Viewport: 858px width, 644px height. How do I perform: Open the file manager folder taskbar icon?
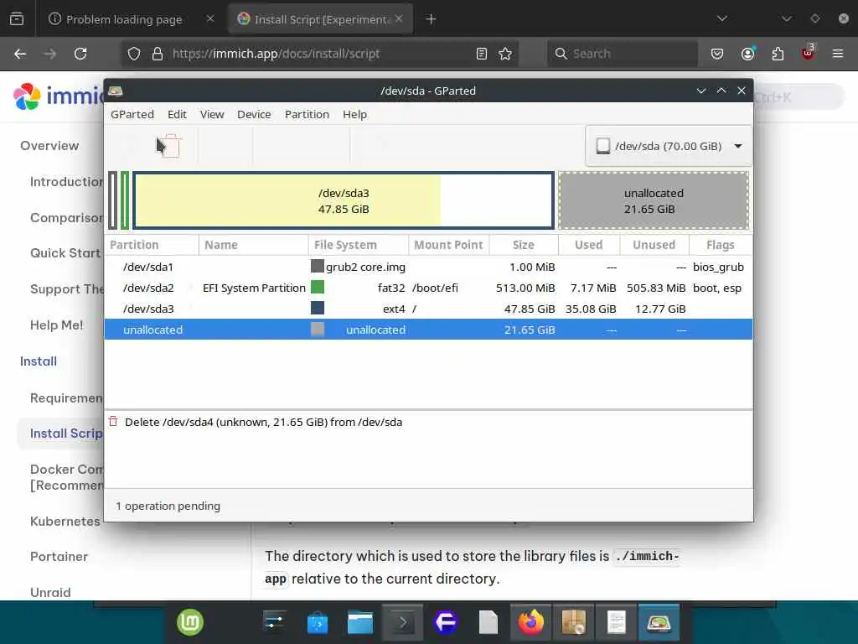point(360,623)
